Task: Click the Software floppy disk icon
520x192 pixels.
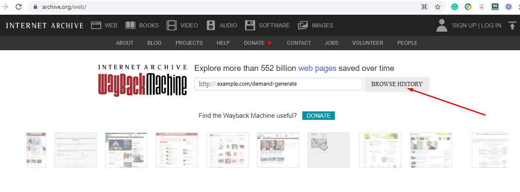Action: [250, 25]
